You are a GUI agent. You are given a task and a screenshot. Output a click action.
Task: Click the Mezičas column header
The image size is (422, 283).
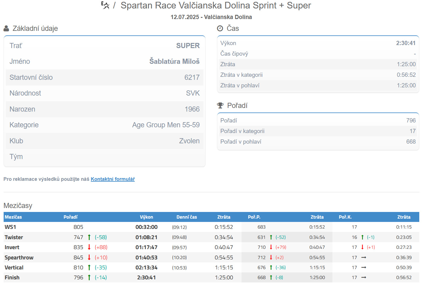coord(13,217)
